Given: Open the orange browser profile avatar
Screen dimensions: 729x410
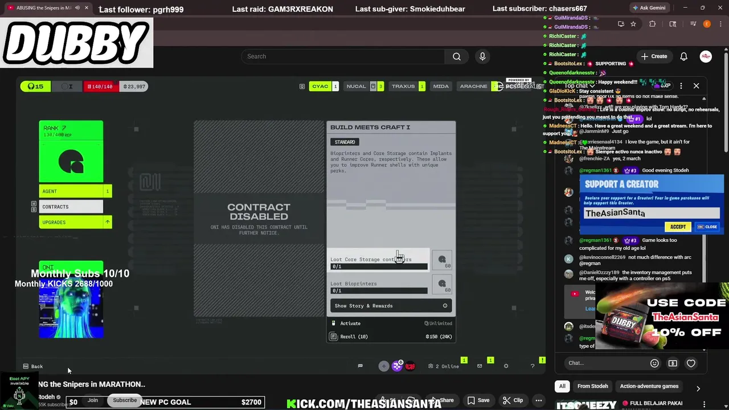Looking at the screenshot, I should pos(707,24).
